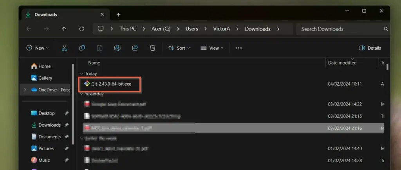Open the View dropdown menu
Viewport: 401px width, 170px height.
[212, 48]
